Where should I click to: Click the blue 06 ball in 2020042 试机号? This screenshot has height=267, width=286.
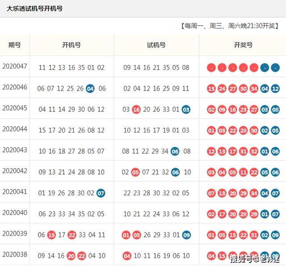[x=176, y=172]
